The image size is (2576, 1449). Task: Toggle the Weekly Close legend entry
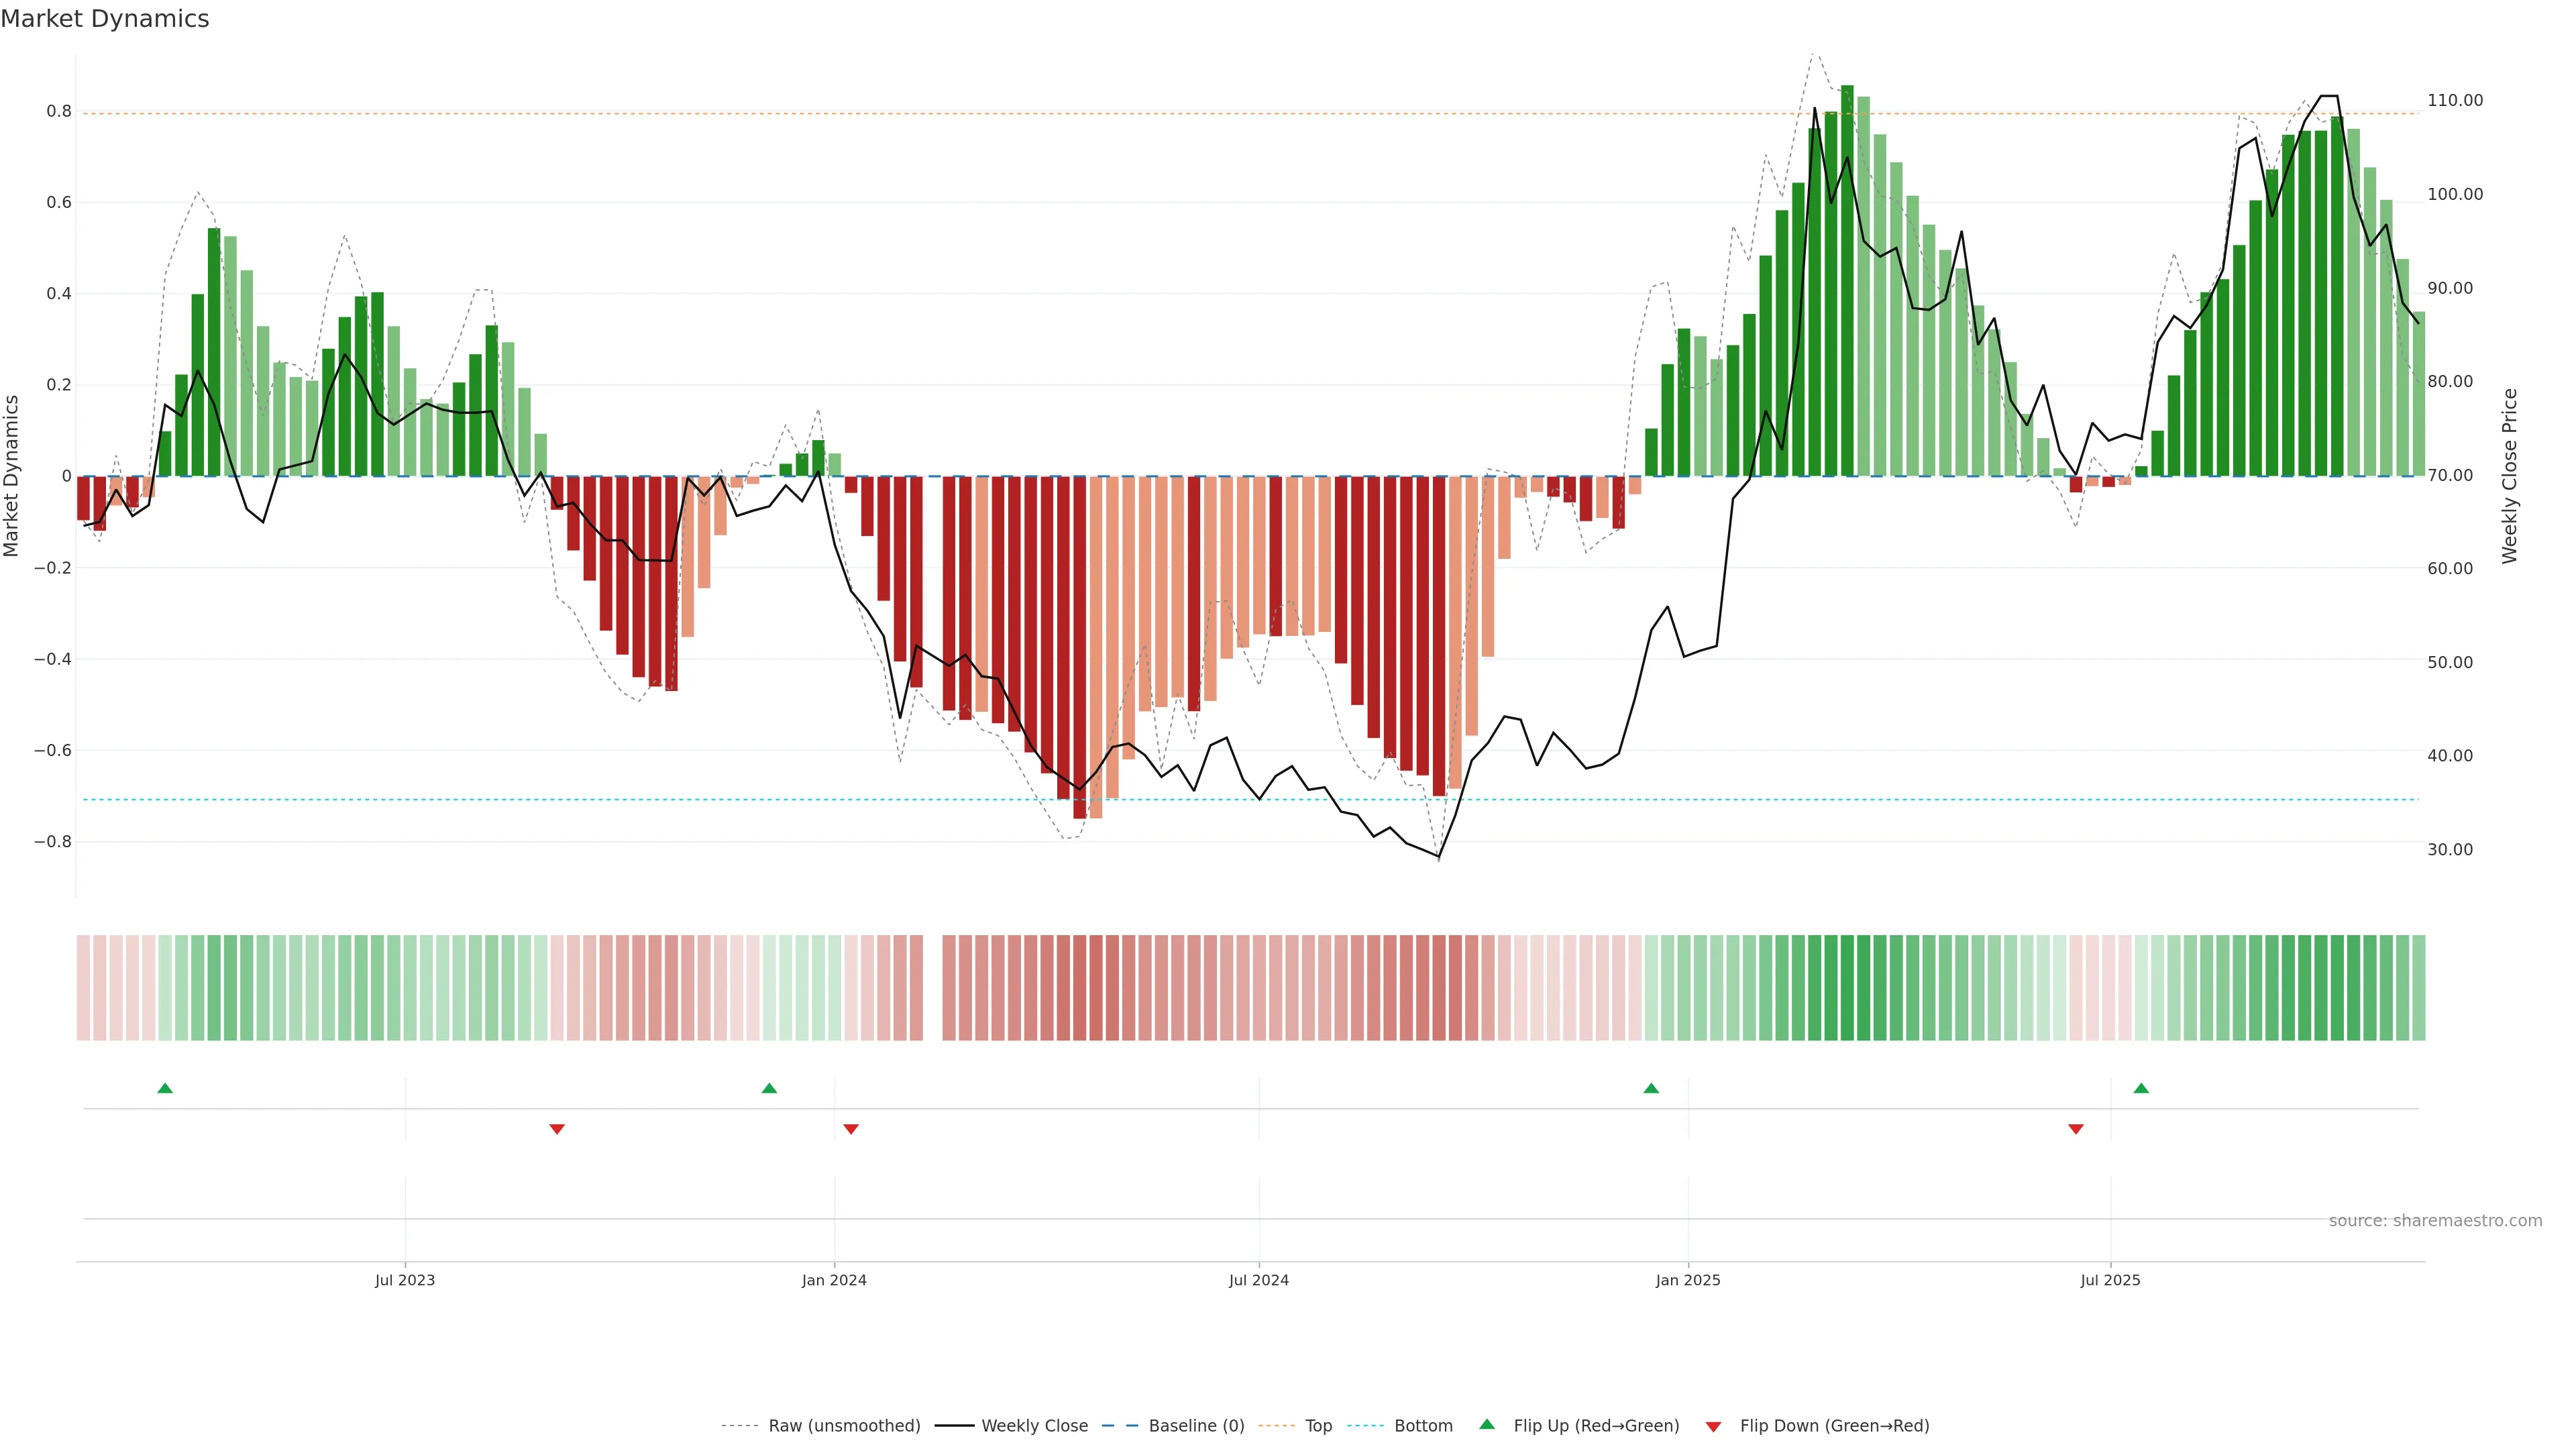1034,1426
